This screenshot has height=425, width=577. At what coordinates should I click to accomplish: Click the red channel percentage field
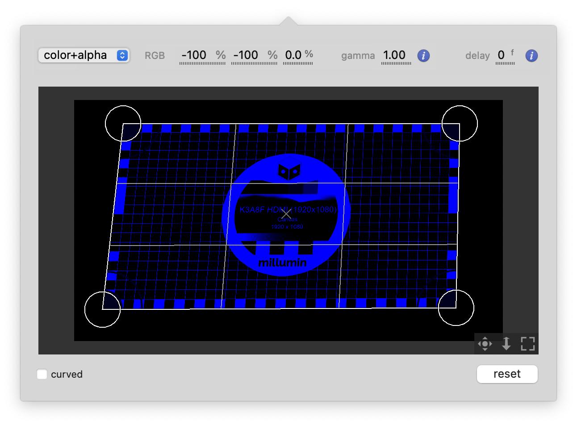194,55
